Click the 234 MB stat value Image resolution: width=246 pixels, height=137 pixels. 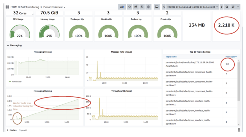coord(197,25)
